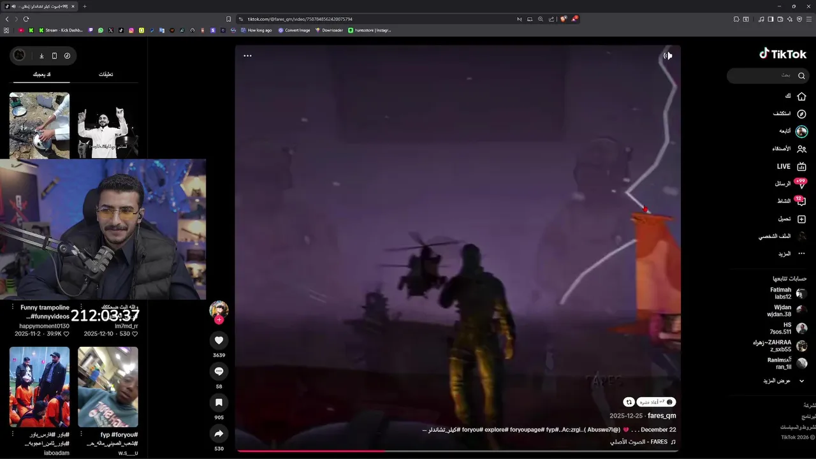The height and width of the screenshot is (459, 816).
Task: Open followed account Fatimah labs12
Action: coord(789,293)
